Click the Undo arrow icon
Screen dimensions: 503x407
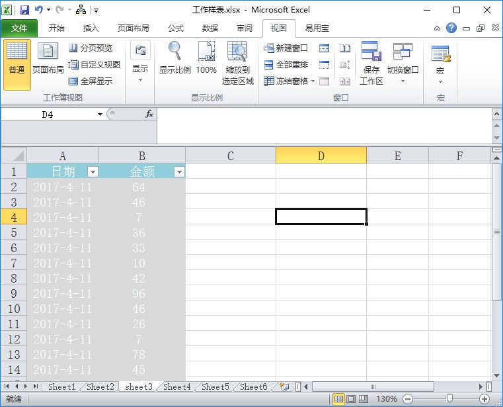tap(39, 10)
